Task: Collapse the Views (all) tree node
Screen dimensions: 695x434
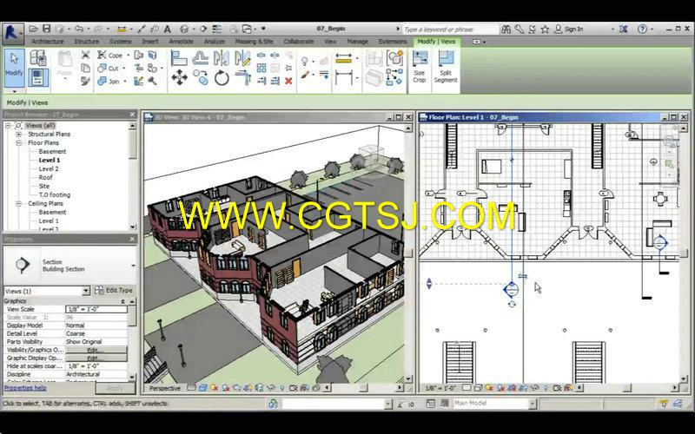Action: click(8, 126)
